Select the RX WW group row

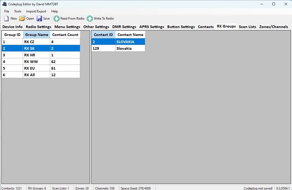36,62
